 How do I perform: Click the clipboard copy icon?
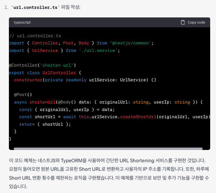point(183,22)
